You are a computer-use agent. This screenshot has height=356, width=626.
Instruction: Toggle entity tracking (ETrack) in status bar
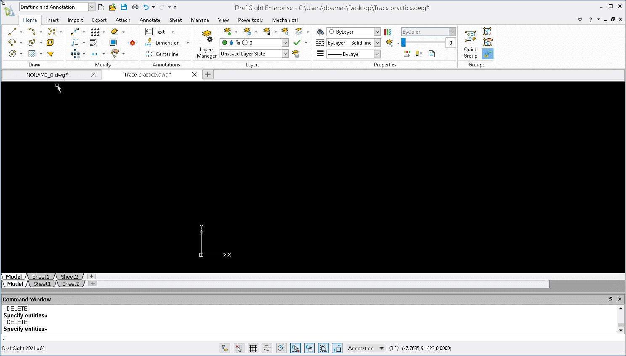309,348
